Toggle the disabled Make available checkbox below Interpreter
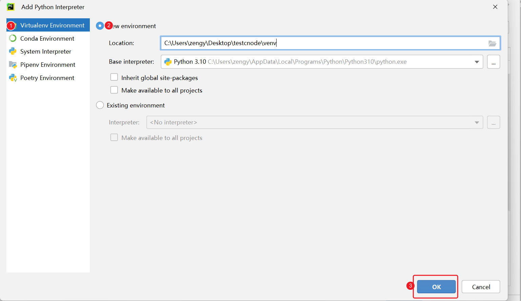 (114, 137)
